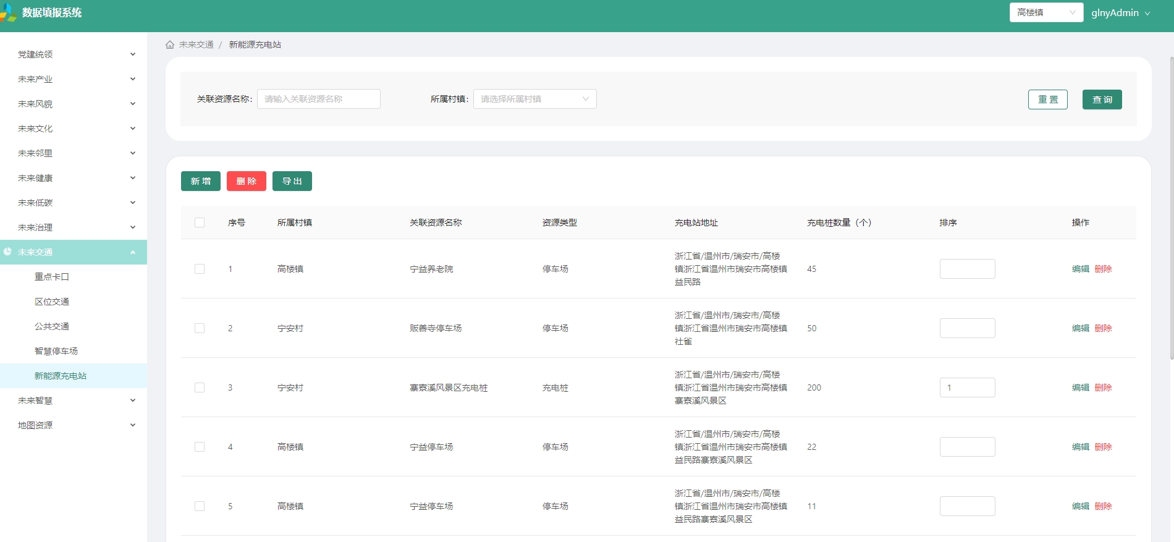Select the checkbox for 寨寮溪风景区充电桩 row

coord(200,387)
